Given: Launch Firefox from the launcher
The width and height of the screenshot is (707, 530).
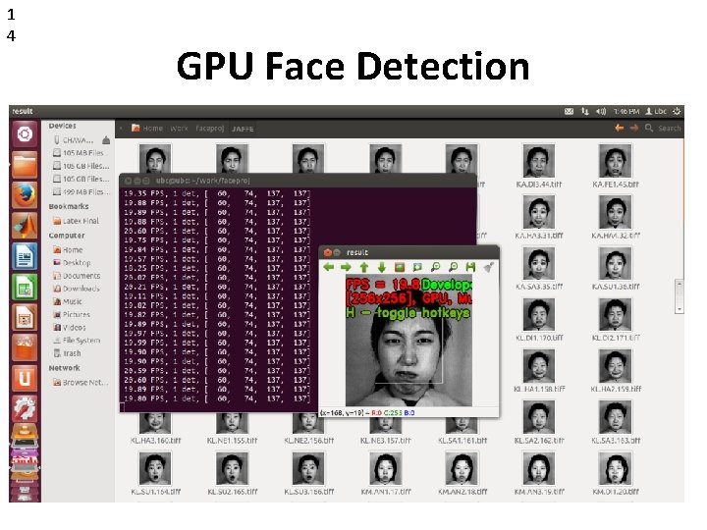Looking at the screenshot, I should [x=25, y=195].
